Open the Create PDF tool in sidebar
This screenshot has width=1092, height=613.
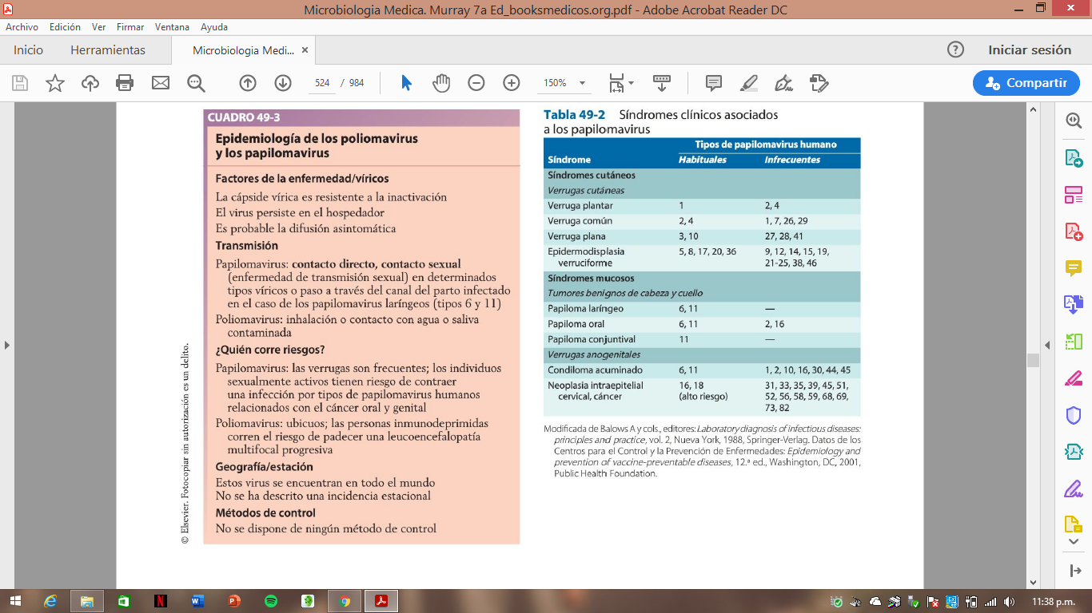(x=1073, y=231)
